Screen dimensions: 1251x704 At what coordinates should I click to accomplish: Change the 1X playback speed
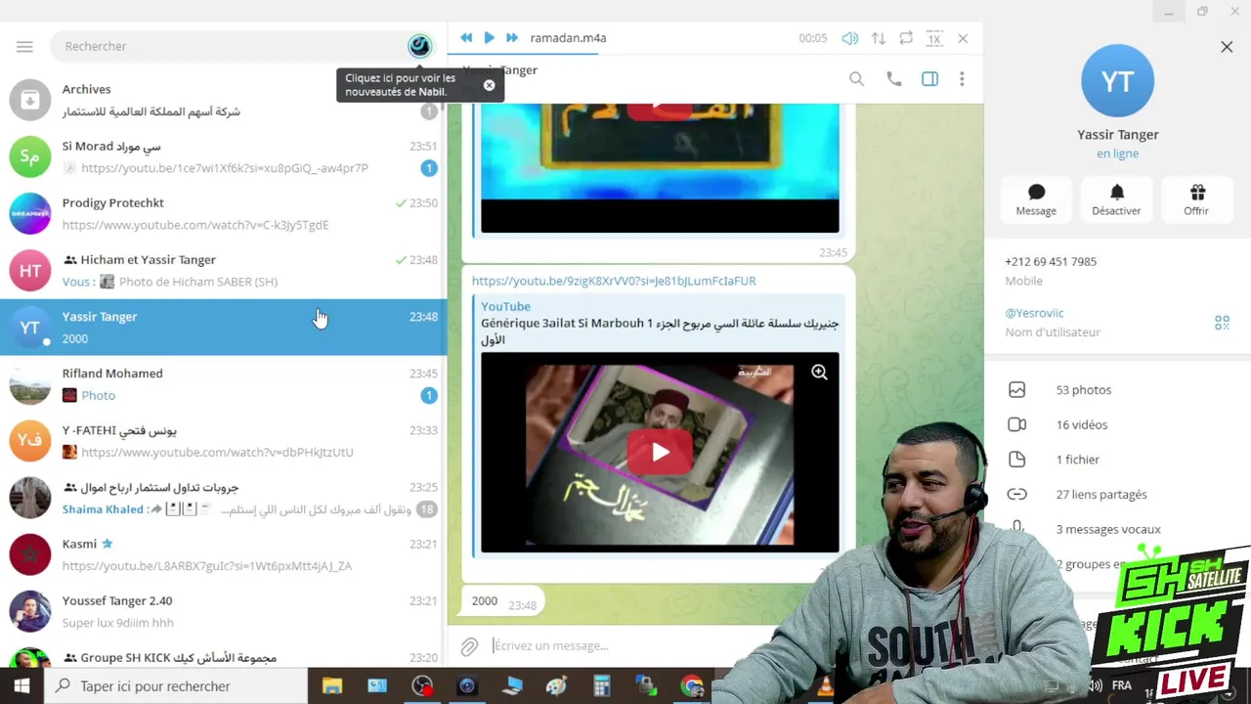click(934, 38)
